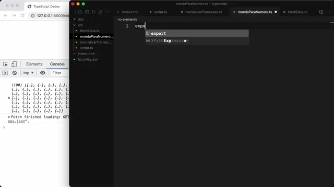Expand the Fetch finished loading message

[9, 117]
